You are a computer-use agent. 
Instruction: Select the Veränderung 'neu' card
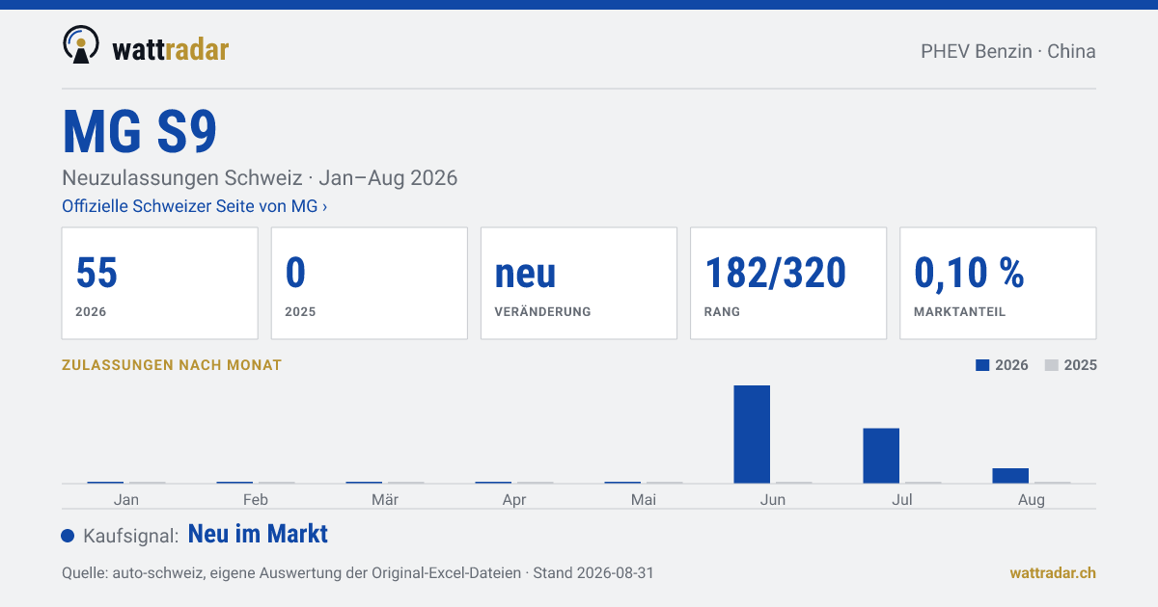(578, 283)
